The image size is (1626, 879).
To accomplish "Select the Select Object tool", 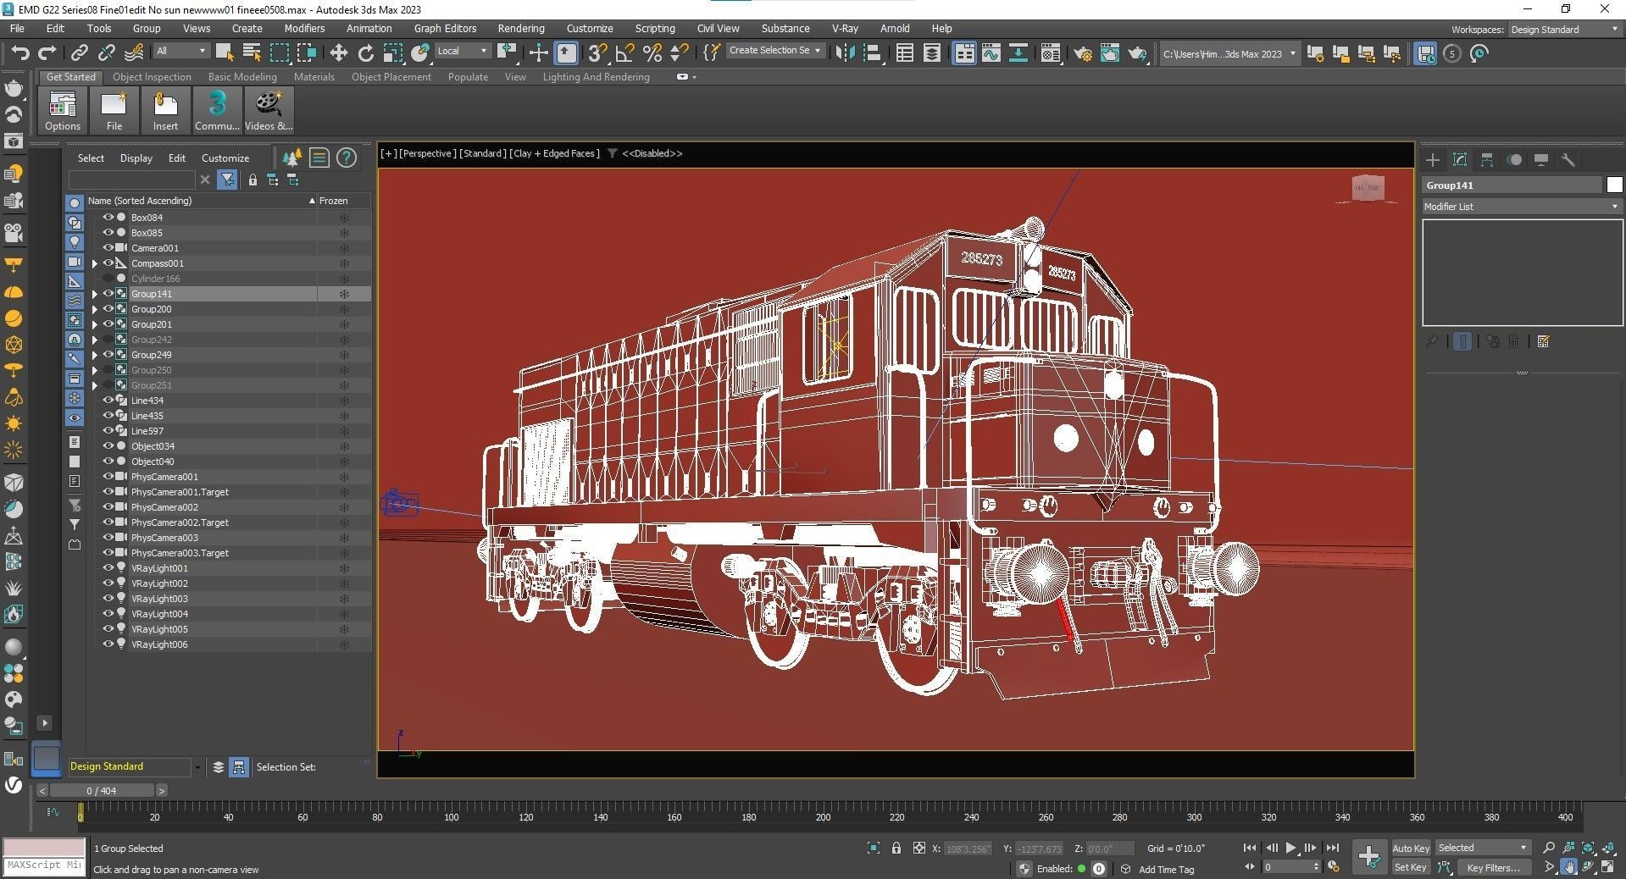I will [225, 53].
